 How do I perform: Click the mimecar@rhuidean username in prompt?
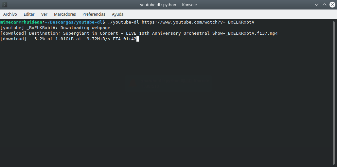coord(21,22)
